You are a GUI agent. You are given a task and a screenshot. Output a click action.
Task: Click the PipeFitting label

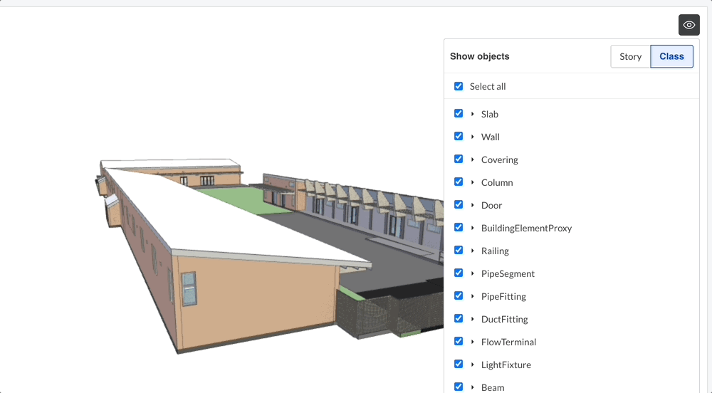coord(503,296)
